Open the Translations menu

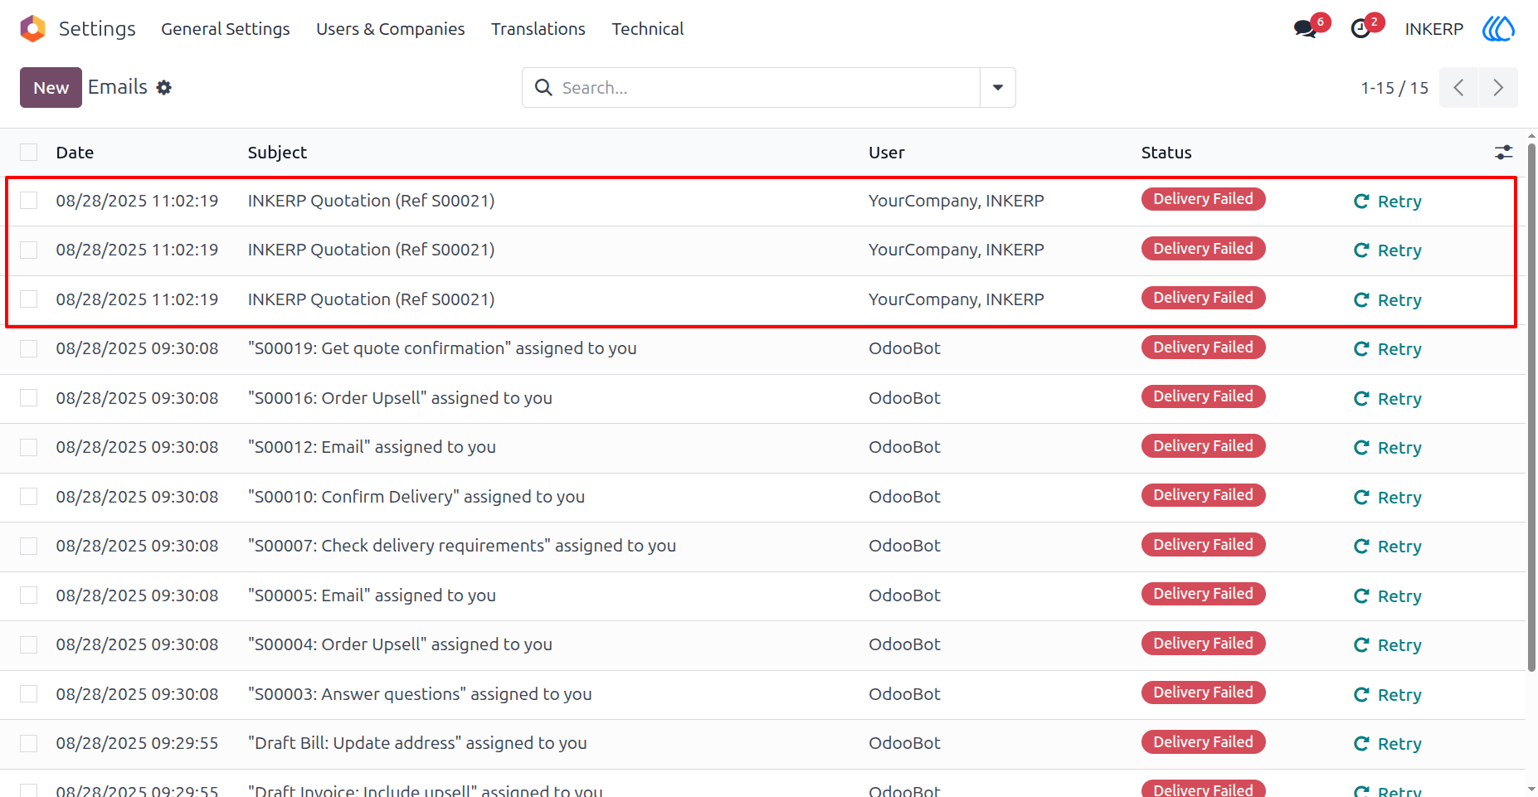[538, 29]
